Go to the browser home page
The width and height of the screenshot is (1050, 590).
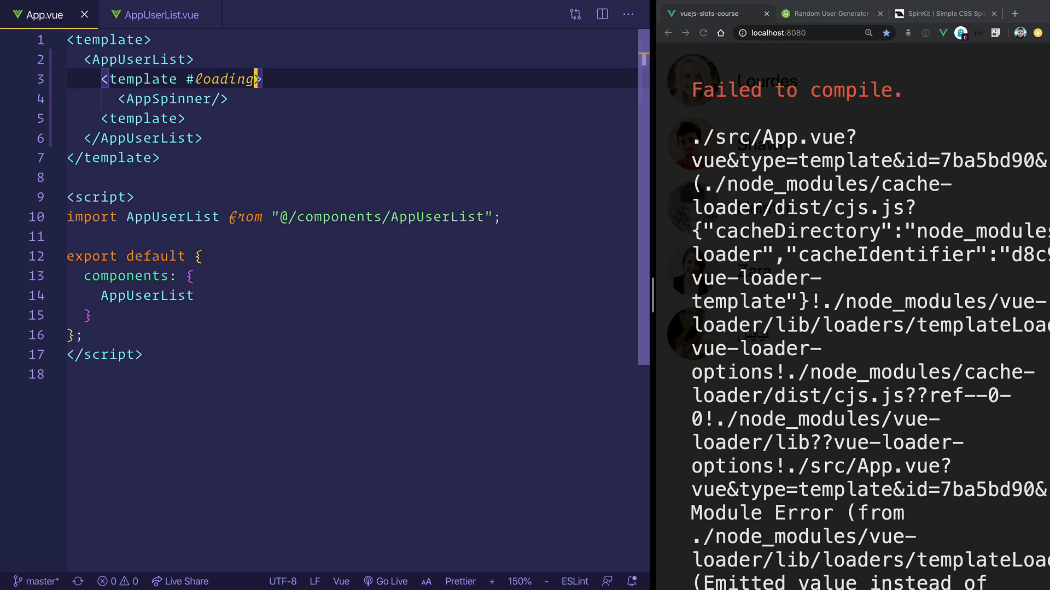721,33
